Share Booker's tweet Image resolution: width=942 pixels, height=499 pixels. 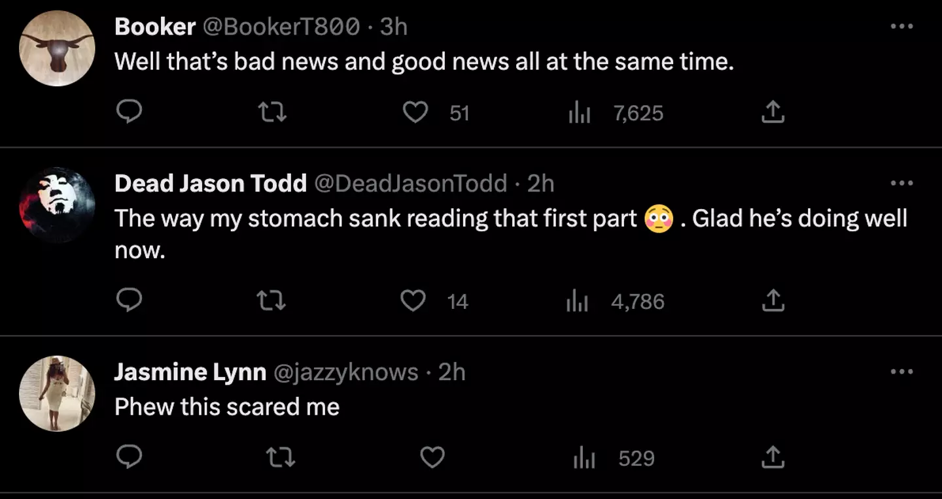pyautogui.click(x=773, y=113)
